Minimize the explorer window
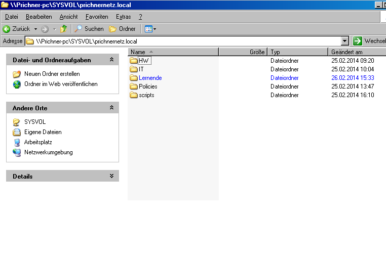The width and height of the screenshot is (386, 259). coord(378,5)
